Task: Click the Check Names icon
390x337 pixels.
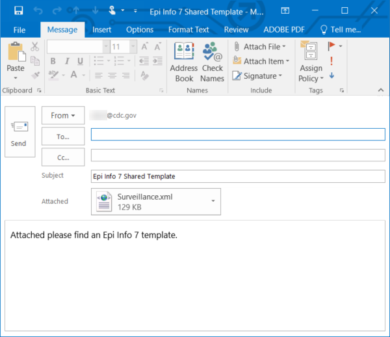Action: (212, 63)
